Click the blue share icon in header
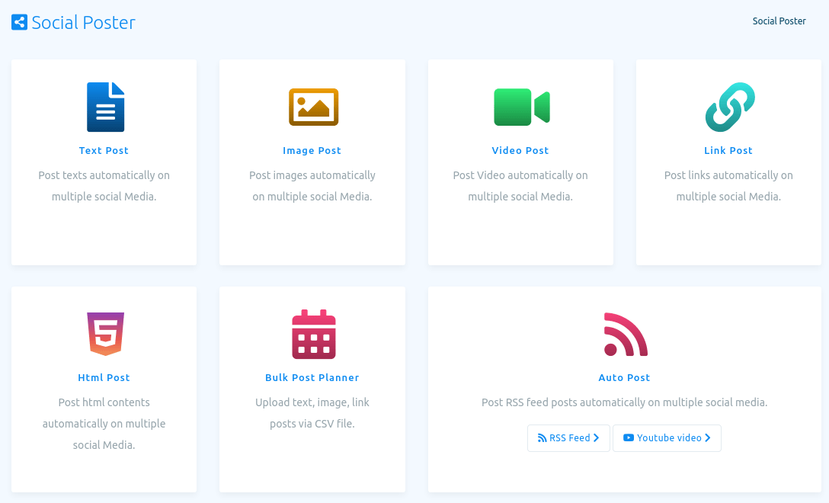 click(x=20, y=23)
